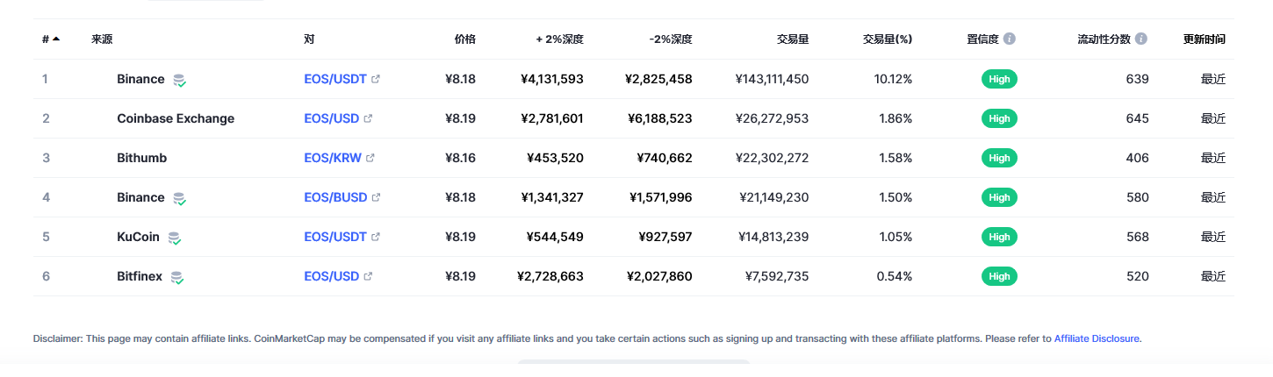Sort table by +2%深度 column header
The width and height of the screenshot is (1273, 377).
click(x=559, y=39)
